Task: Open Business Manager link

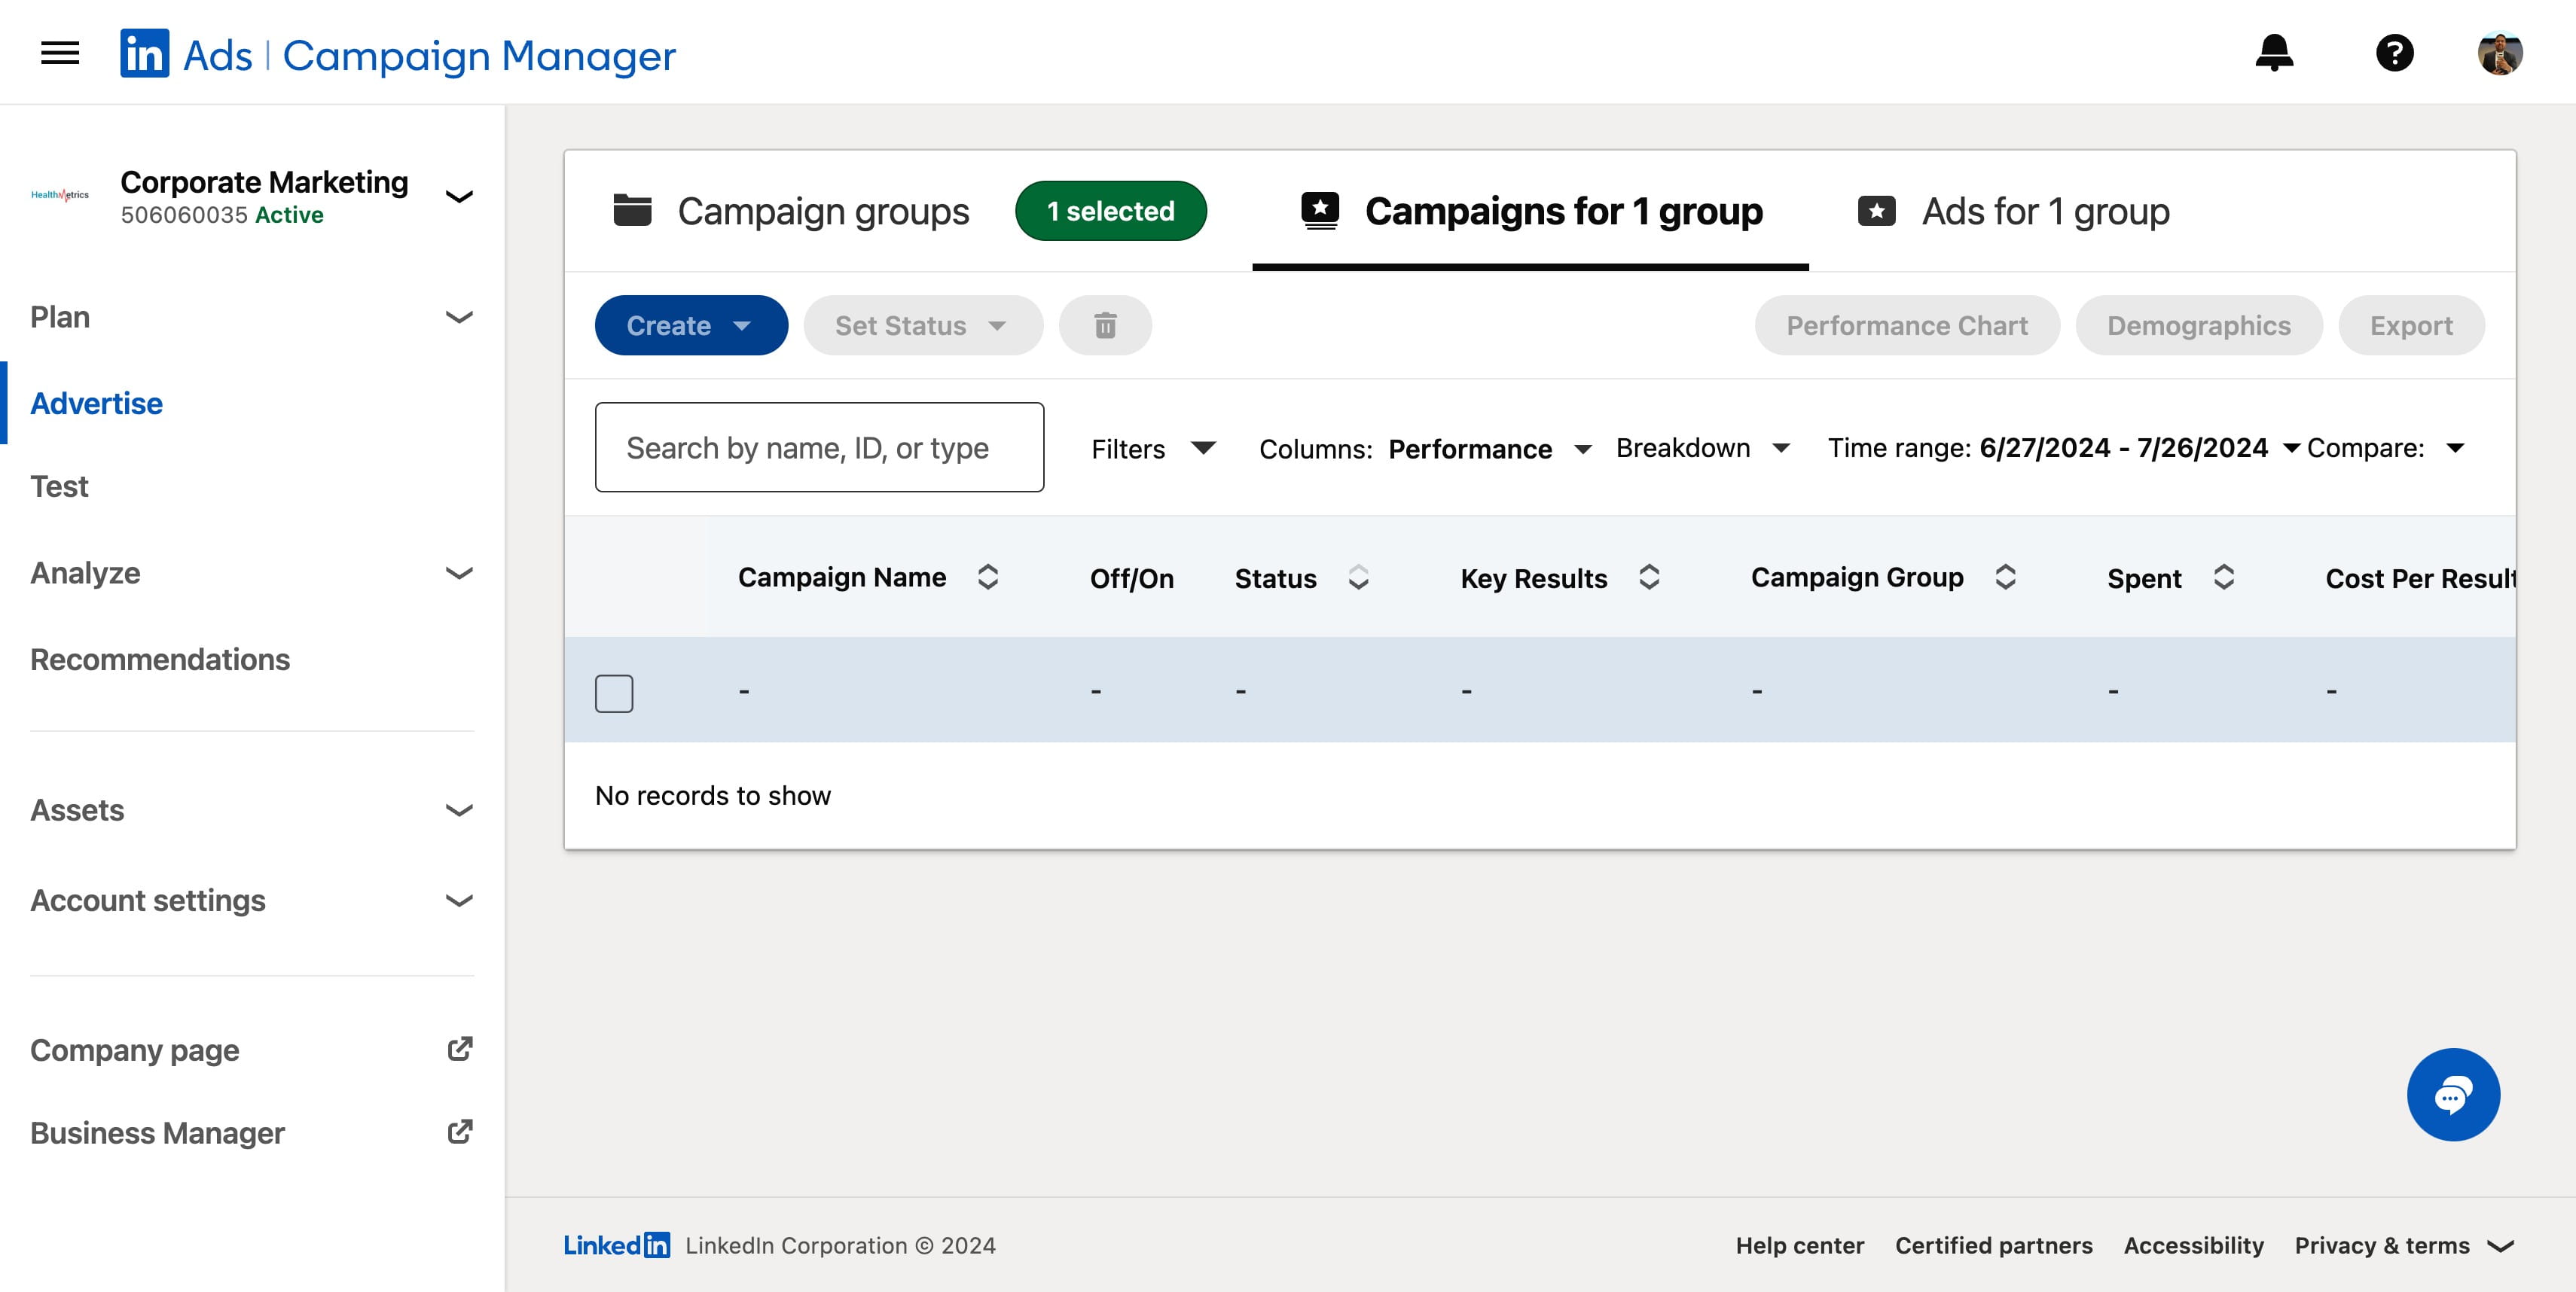Action: tap(158, 1132)
